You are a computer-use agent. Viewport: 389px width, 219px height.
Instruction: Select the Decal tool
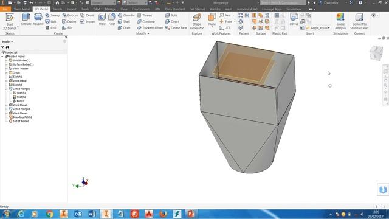tap(87, 15)
